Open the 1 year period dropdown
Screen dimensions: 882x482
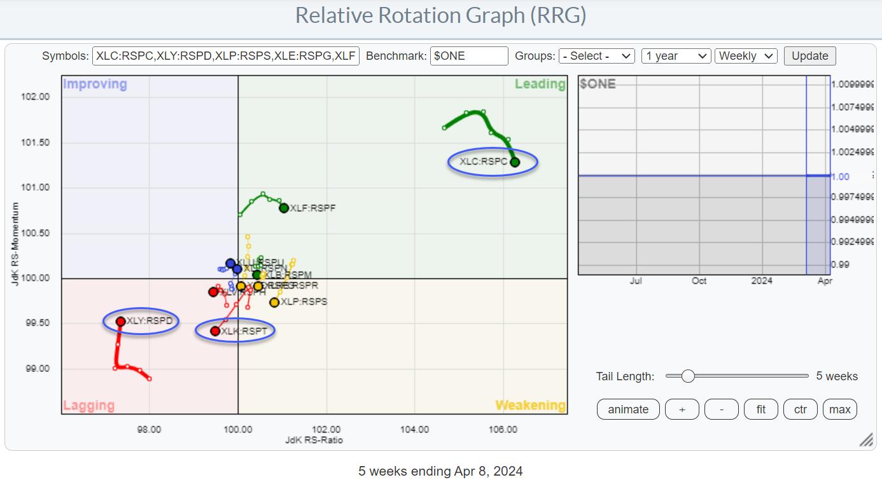(676, 56)
